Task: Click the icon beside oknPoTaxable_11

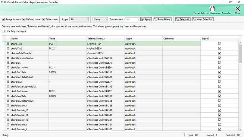Action: coord(8,115)
